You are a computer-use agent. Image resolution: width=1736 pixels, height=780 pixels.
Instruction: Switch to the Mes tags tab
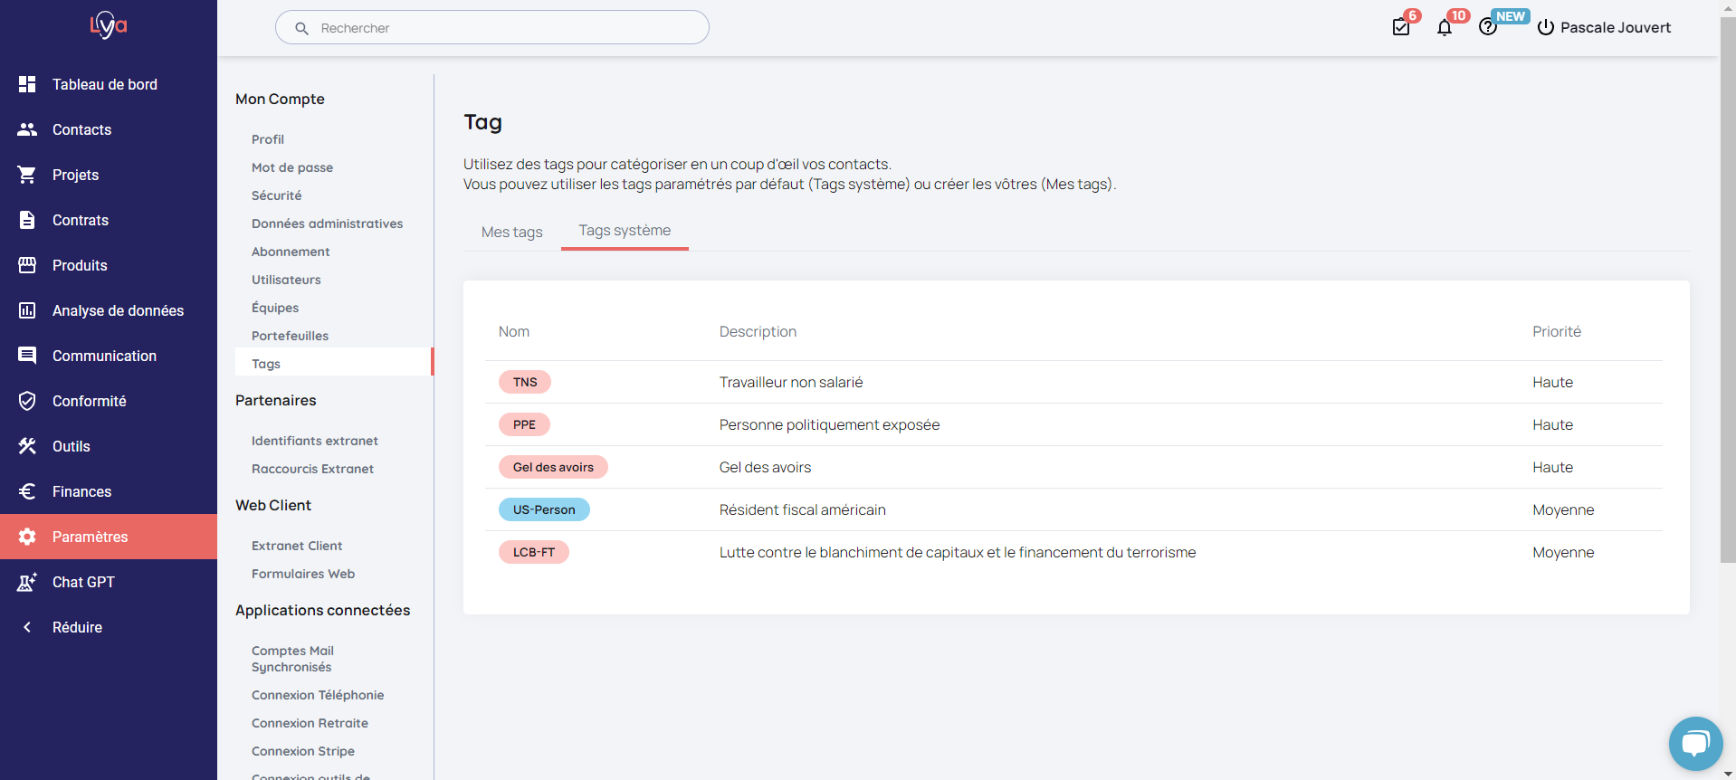(511, 232)
